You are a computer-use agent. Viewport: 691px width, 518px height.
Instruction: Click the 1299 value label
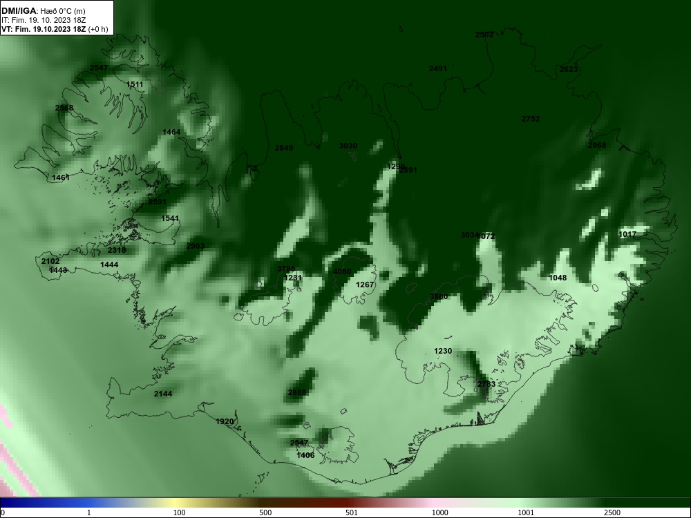[395, 166]
